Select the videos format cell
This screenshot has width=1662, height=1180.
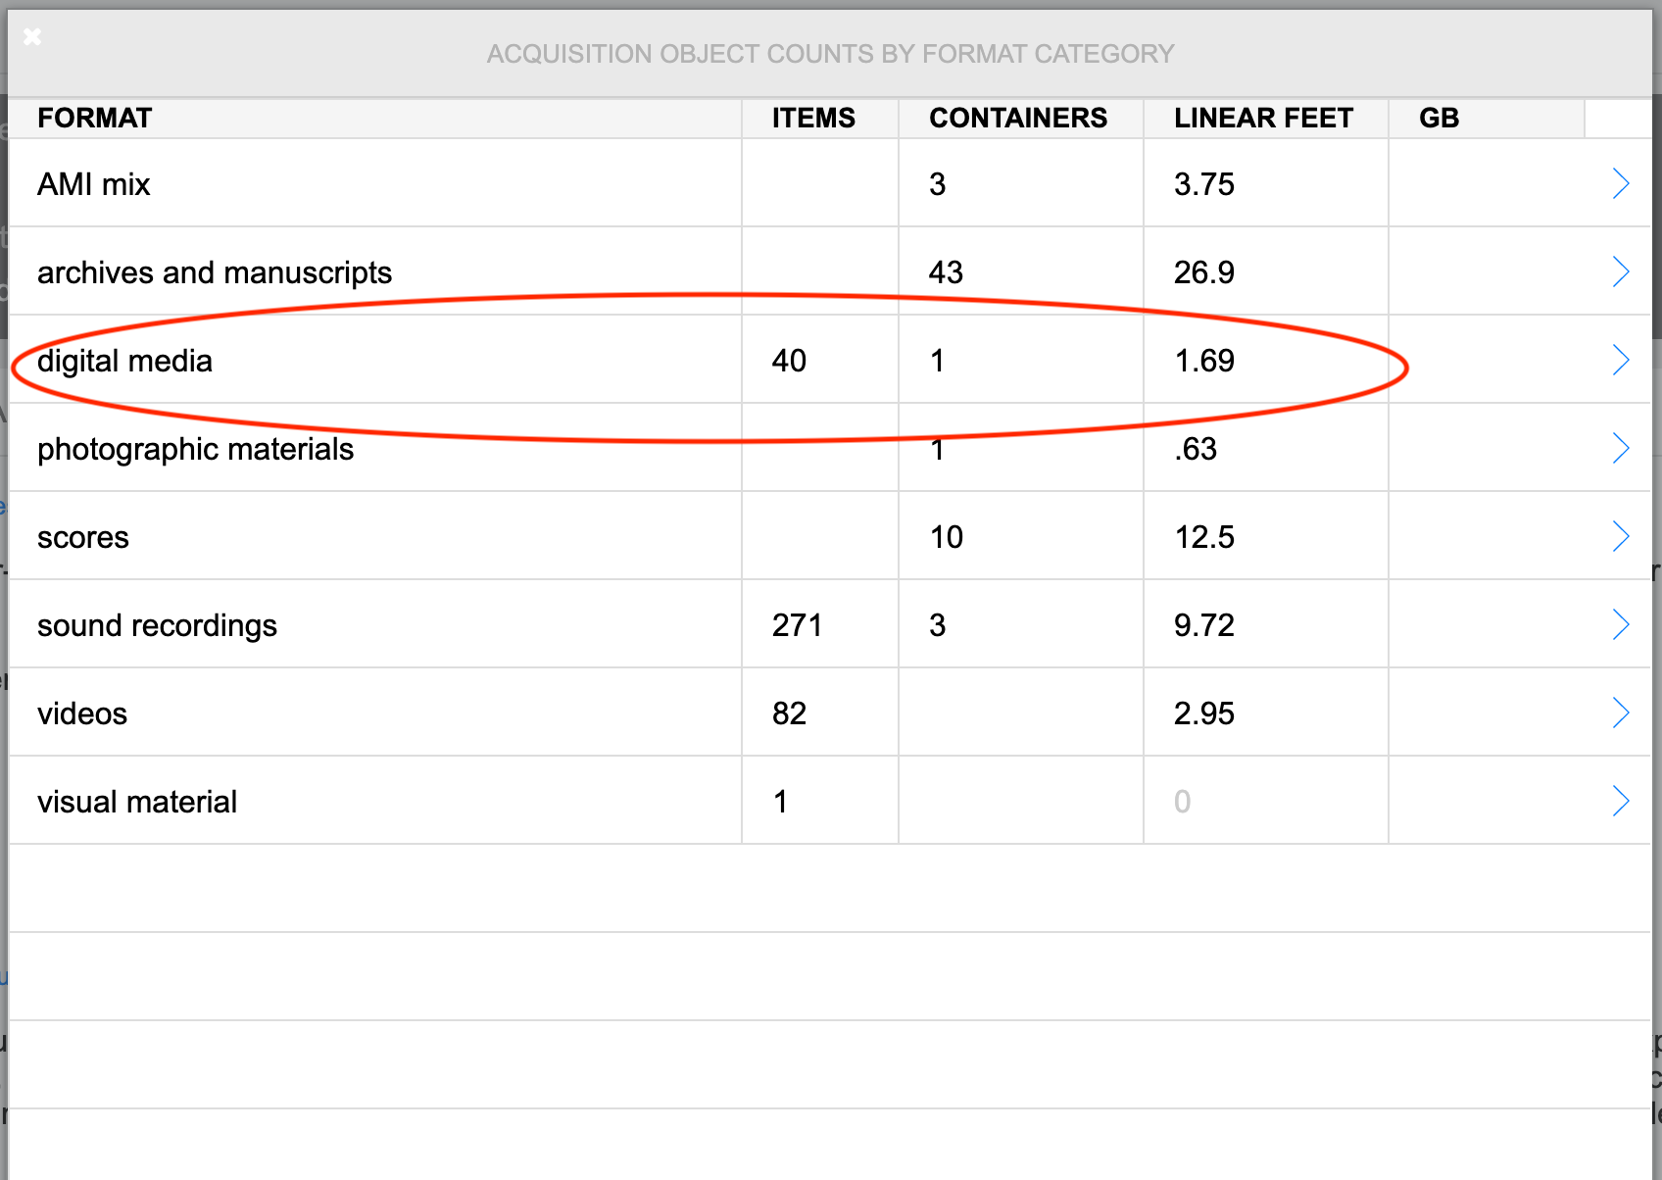375,713
